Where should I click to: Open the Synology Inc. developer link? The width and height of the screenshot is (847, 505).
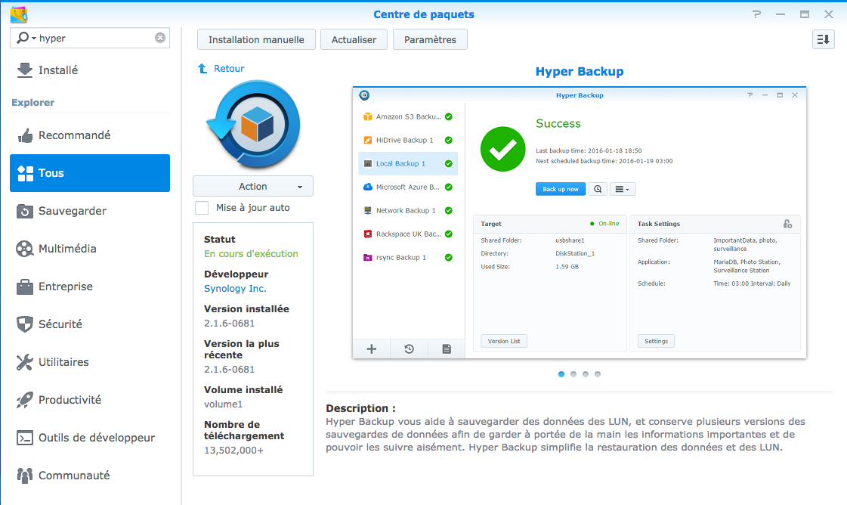(x=235, y=289)
